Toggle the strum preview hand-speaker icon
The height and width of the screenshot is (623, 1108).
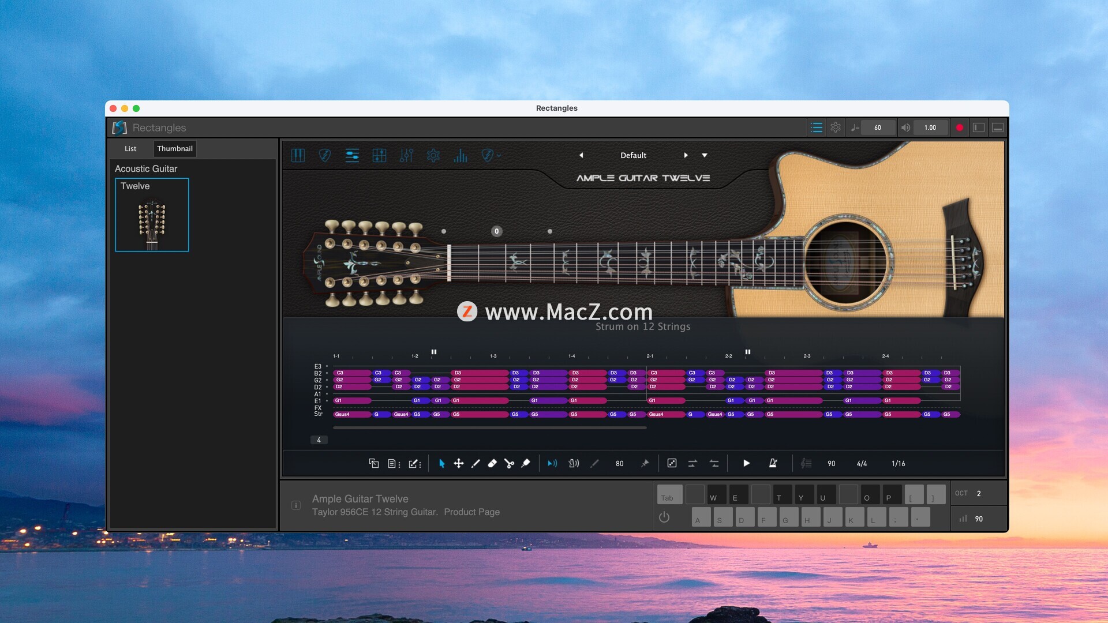tap(574, 463)
